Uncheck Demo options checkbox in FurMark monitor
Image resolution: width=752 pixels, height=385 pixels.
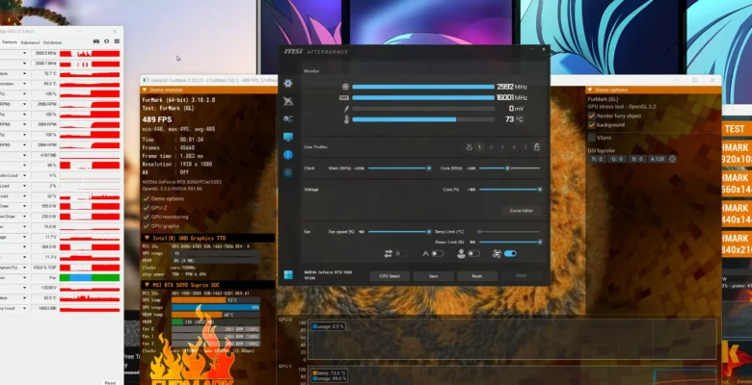click(147, 198)
